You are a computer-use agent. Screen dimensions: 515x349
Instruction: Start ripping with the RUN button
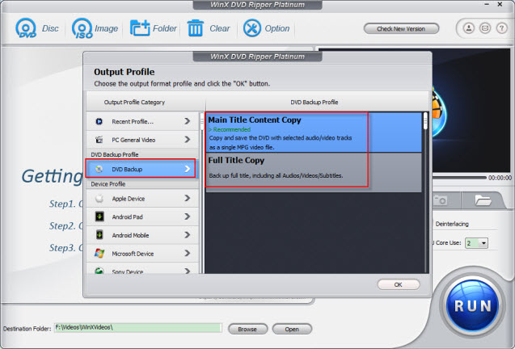[x=472, y=306]
